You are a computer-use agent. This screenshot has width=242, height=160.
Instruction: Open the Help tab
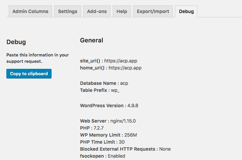coord(122,11)
